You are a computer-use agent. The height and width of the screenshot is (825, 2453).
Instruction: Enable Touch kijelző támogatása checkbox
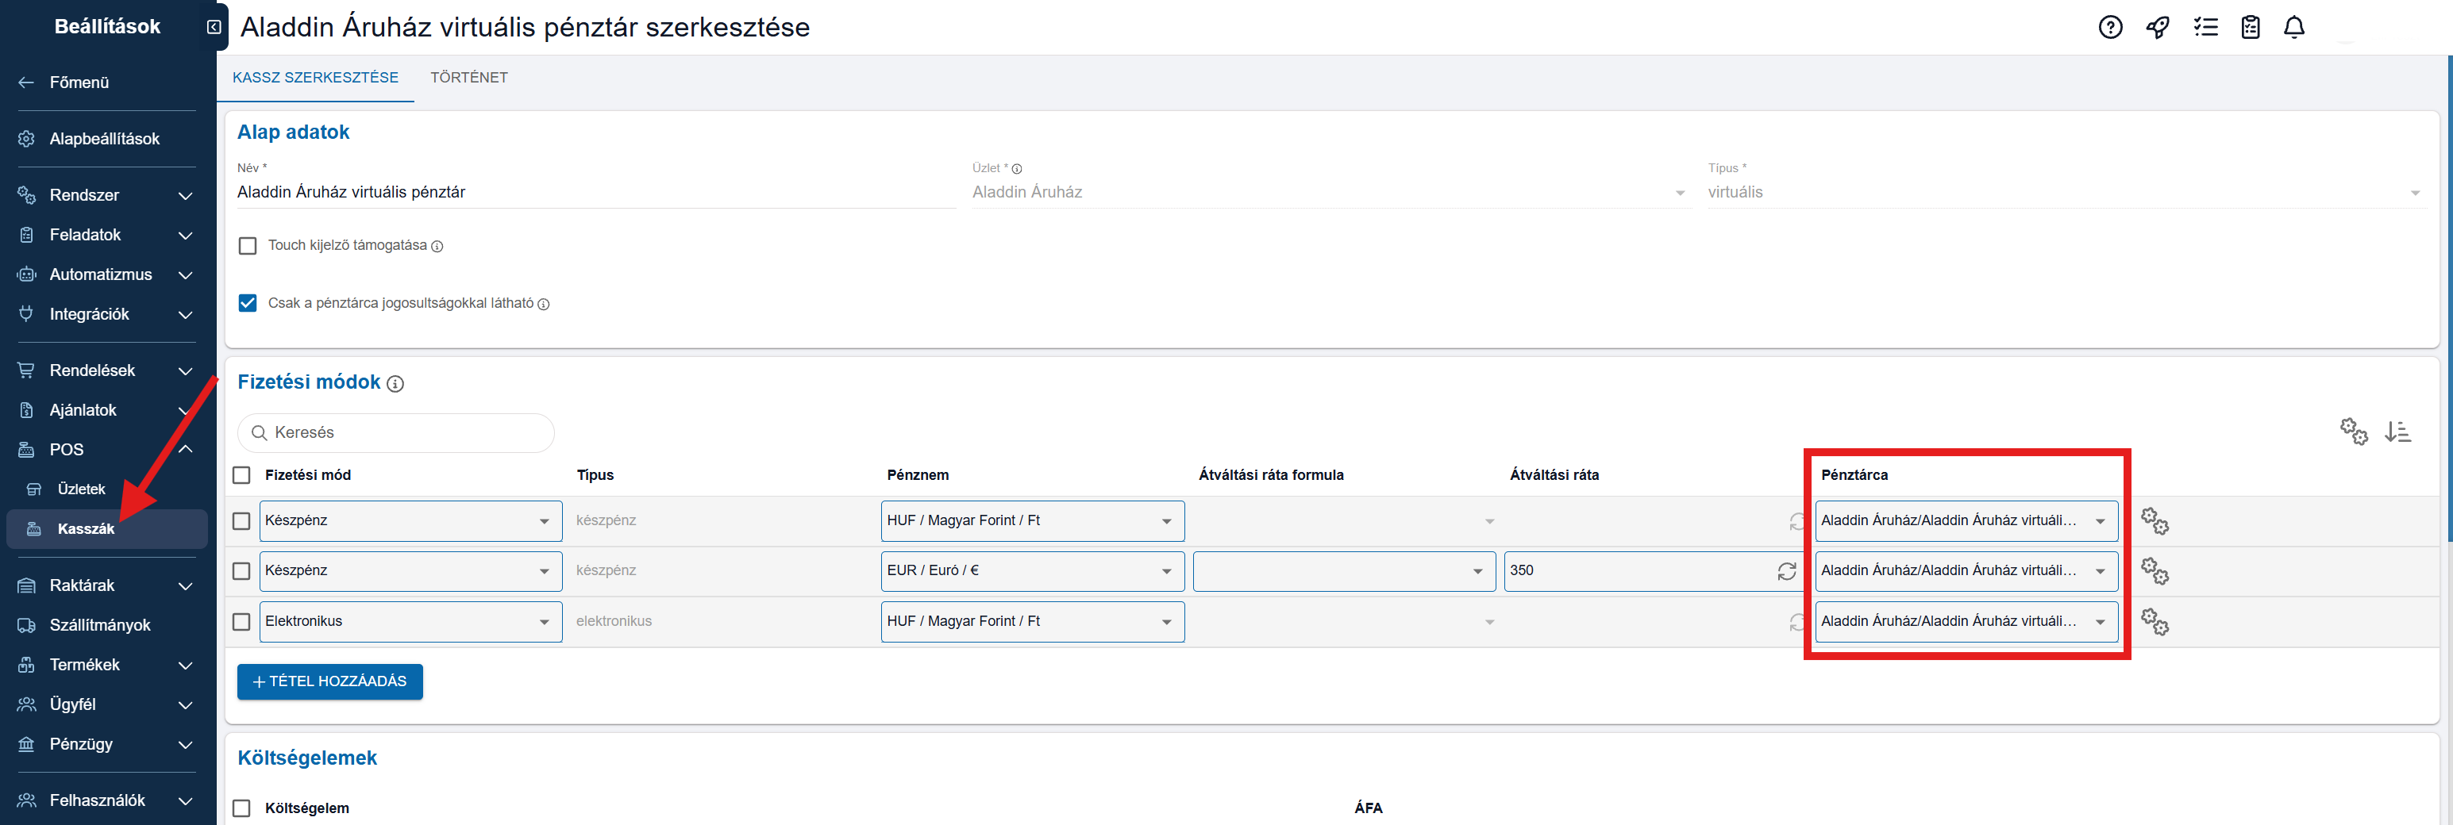tap(248, 247)
